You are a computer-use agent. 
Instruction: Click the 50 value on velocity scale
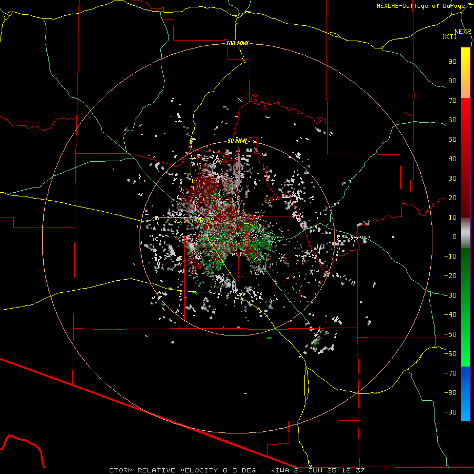click(452, 140)
